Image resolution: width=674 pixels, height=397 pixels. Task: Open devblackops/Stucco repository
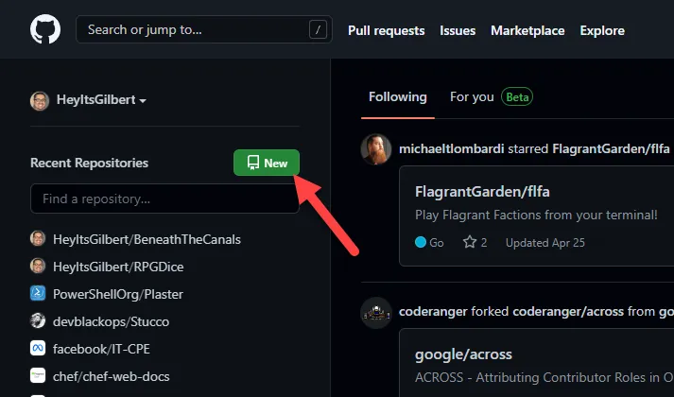[111, 321]
